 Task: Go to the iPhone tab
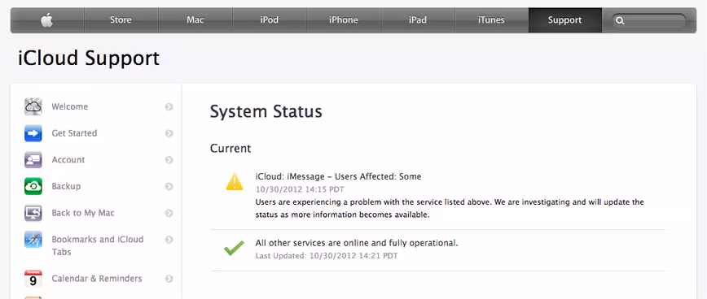(344, 20)
